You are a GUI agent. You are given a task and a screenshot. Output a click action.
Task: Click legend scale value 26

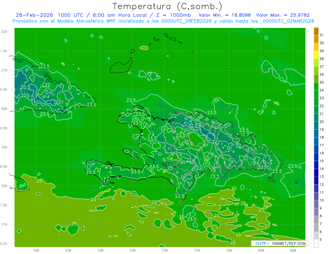point(322,74)
